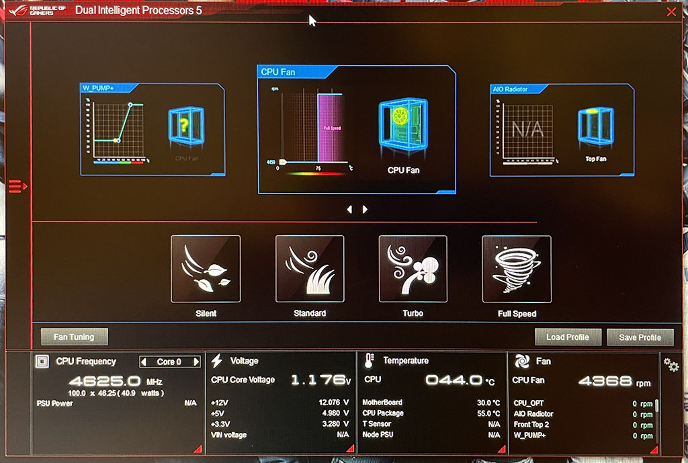Expand the CPU Frequency panel corner triangle
The width and height of the screenshot is (688, 463).
click(x=198, y=448)
